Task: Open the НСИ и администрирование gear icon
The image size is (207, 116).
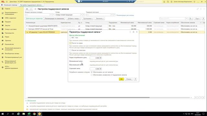Action: [3, 67]
